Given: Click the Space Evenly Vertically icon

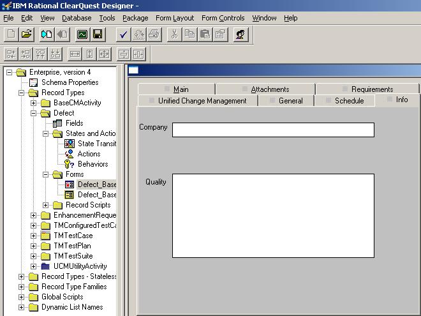Looking at the screenshot, I should pyautogui.click(x=124, y=54).
